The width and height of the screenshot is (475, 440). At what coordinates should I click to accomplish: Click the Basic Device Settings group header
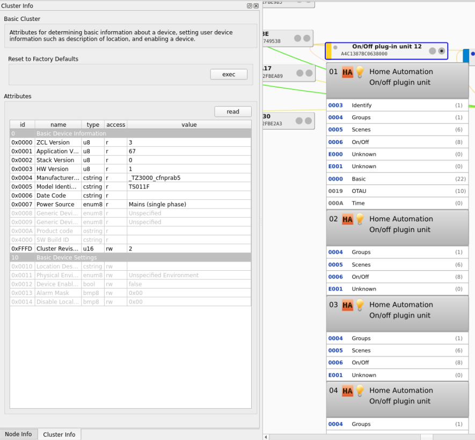coord(130,257)
